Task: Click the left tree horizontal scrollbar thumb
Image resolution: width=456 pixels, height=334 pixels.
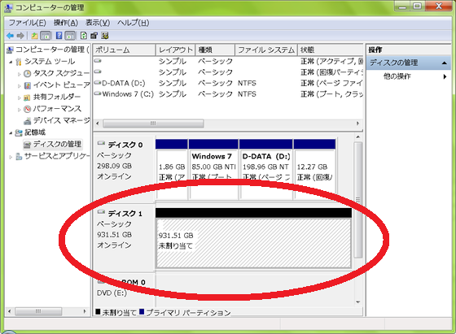Action: pyautogui.click(x=38, y=311)
